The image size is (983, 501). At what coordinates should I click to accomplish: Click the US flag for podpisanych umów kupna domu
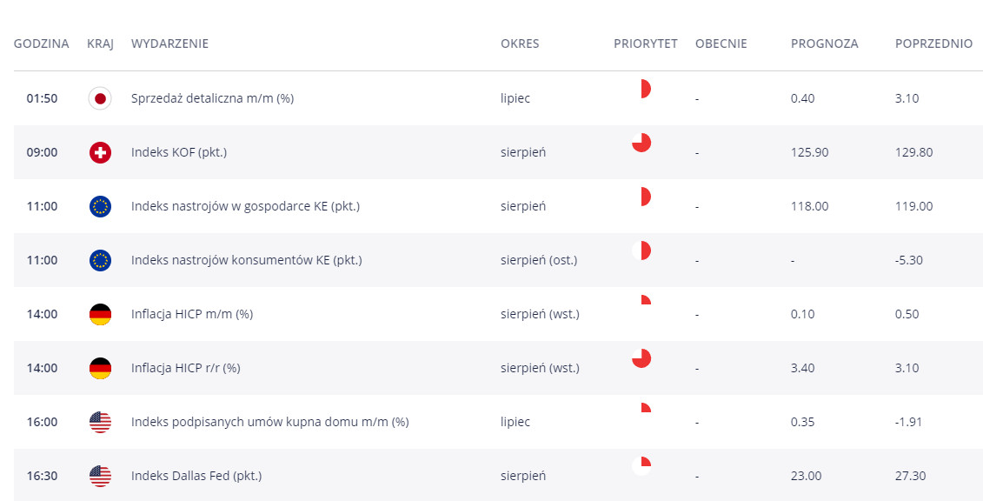100,422
